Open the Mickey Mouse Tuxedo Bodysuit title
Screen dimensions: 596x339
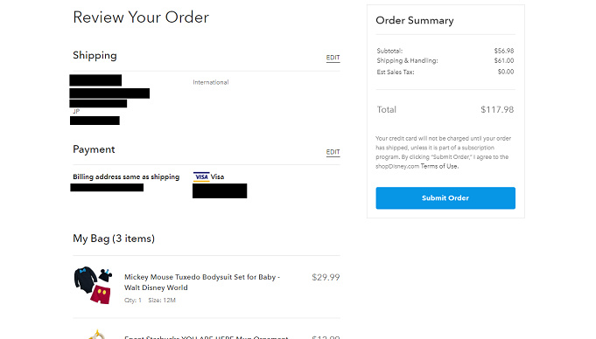coord(202,282)
